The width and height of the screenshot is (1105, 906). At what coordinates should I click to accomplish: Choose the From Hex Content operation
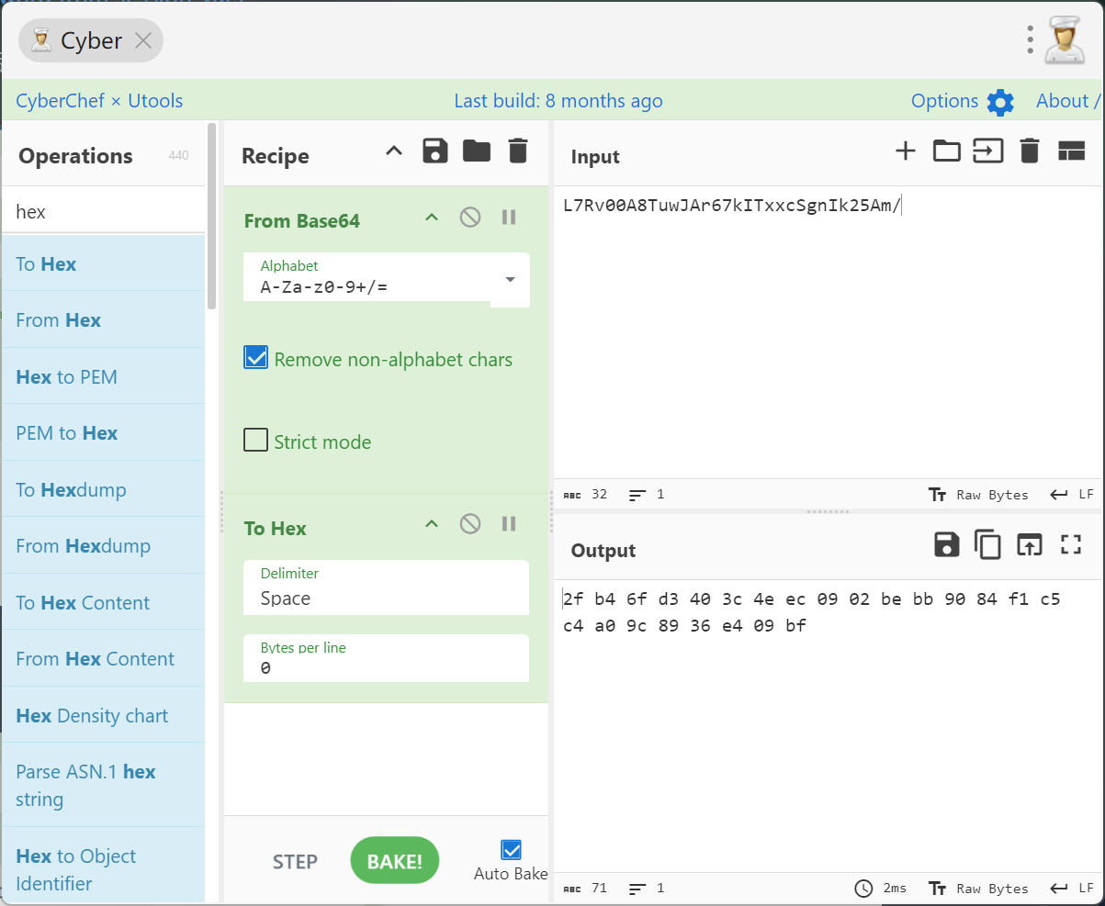(x=103, y=659)
